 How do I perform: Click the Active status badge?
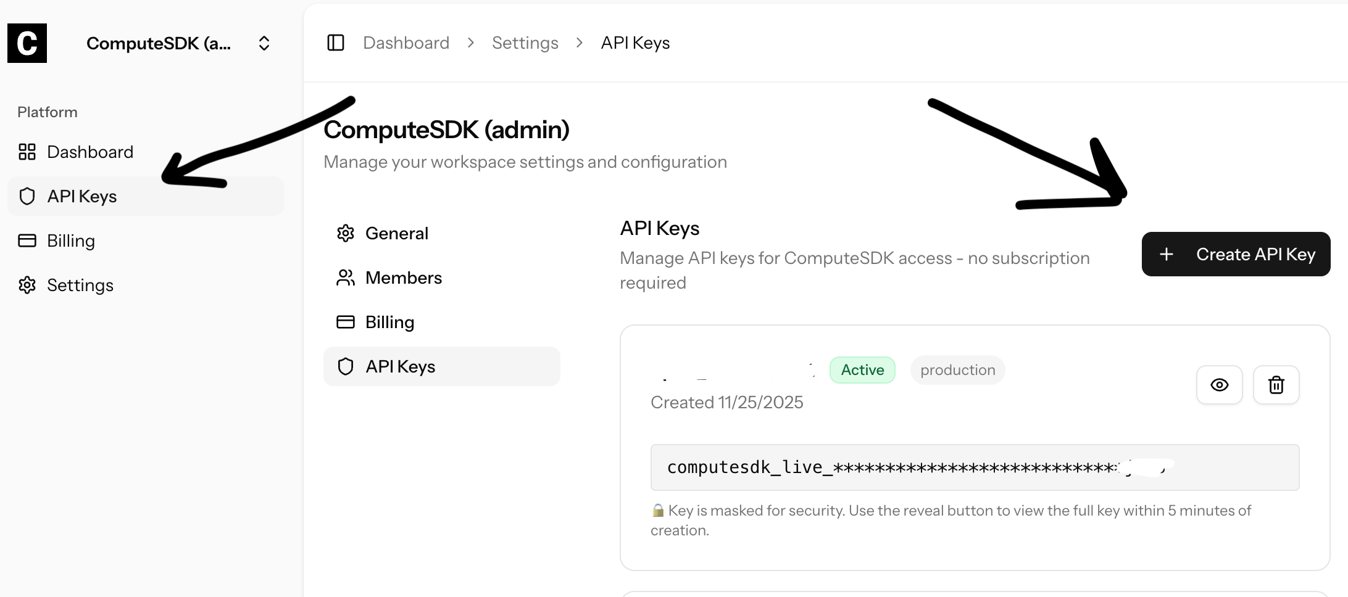tap(862, 369)
